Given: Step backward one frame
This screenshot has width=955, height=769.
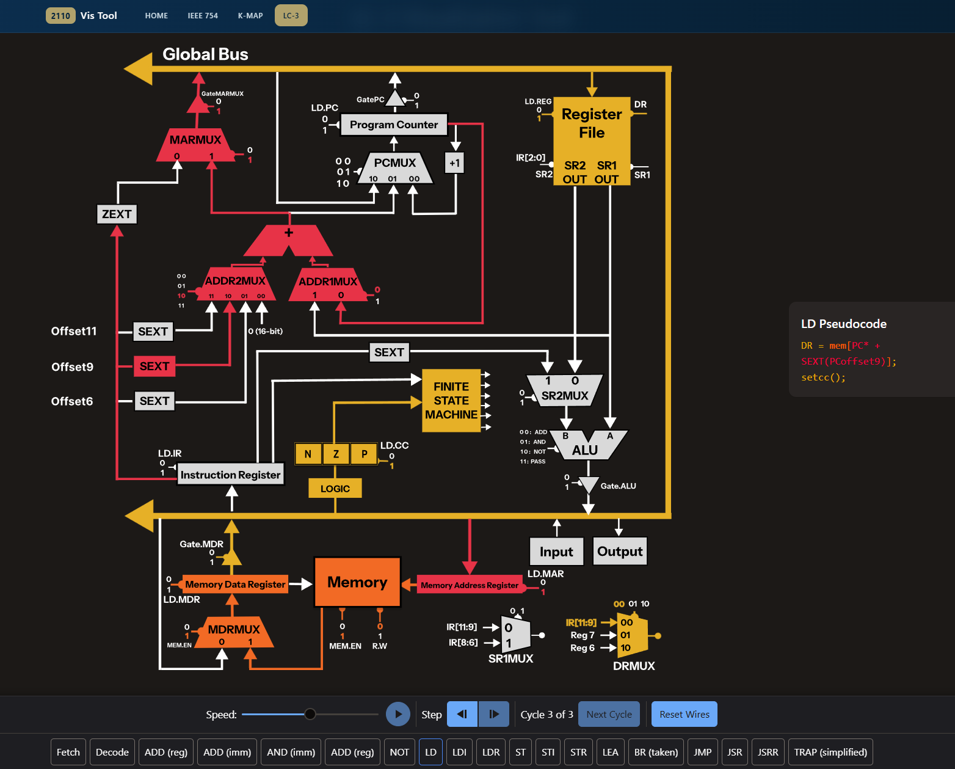Looking at the screenshot, I should coord(462,714).
